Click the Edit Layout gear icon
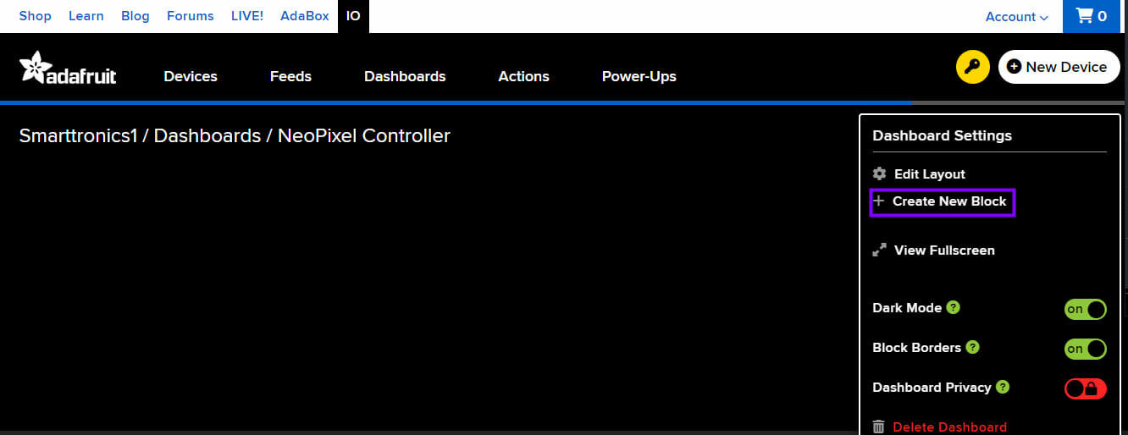The width and height of the screenshot is (1128, 435). tap(880, 173)
